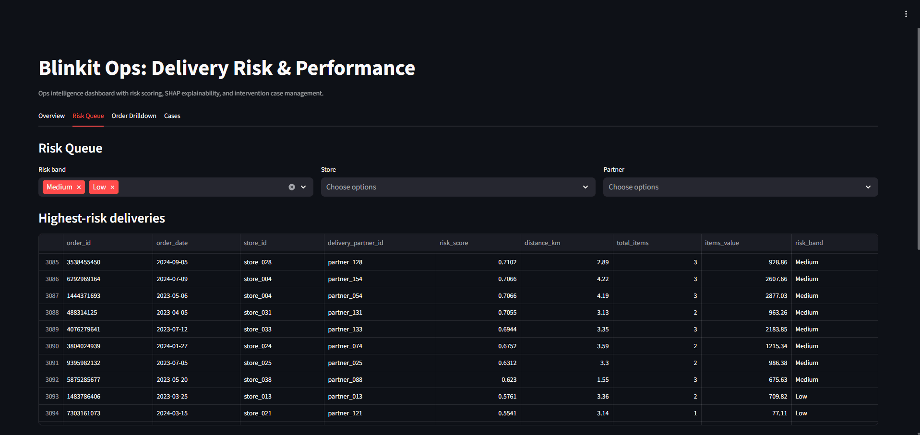Image resolution: width=920 pixels, height=435 pixels.
Task: Click the partner_054 cell
Action: tap(380, 296)
